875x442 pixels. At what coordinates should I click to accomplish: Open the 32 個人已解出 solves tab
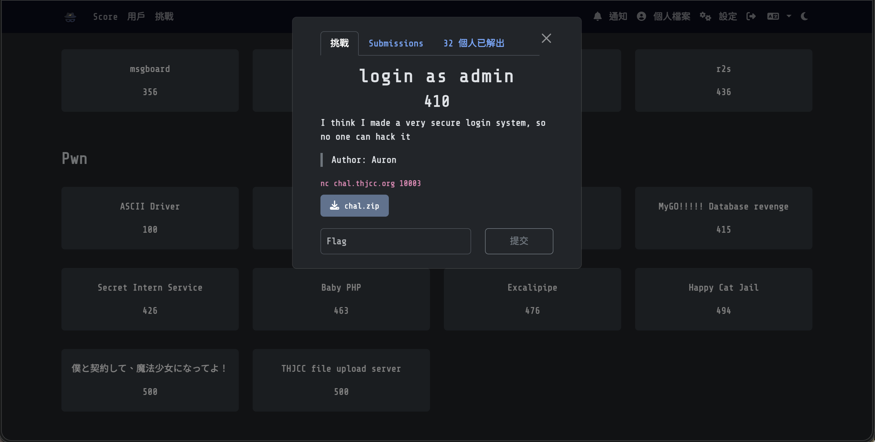tap(474, 43)
